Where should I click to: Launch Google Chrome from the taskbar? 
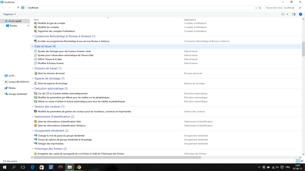coord(79,167)
